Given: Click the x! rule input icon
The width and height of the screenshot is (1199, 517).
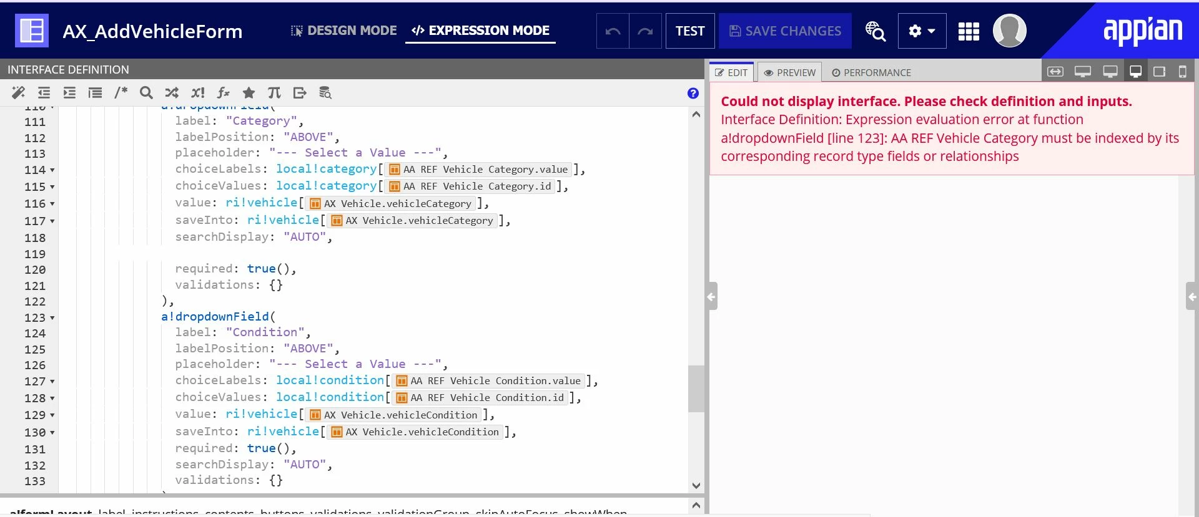Looking at the screenshot, I should [x=198, y=93].
